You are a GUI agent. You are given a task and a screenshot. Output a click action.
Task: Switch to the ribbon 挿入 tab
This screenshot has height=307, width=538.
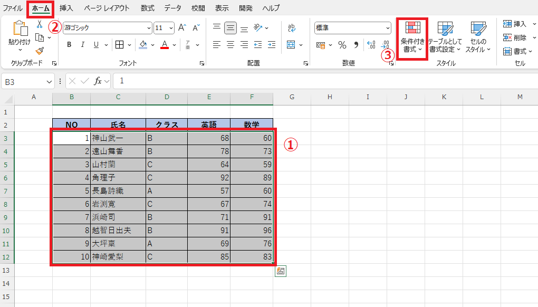(x=66, y=8)
